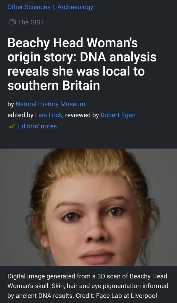Open The GIST summary label
This screenshot has width=177, height=303.
(31, 22)
